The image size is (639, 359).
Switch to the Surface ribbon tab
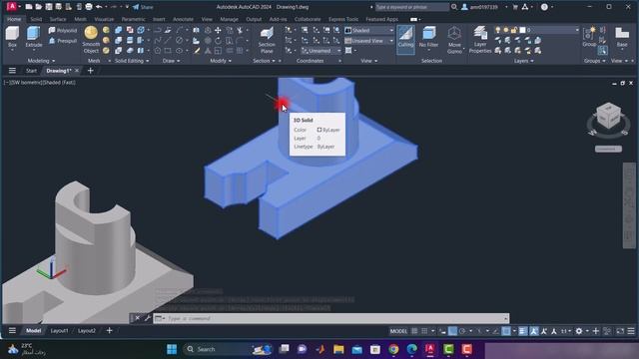click(58, 19)
